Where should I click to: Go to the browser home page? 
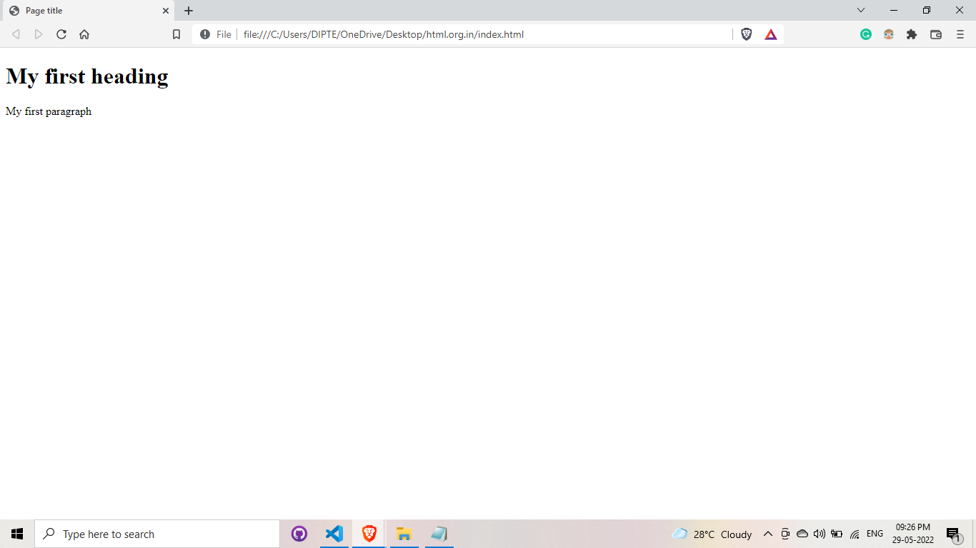click(x=84, y=34)
